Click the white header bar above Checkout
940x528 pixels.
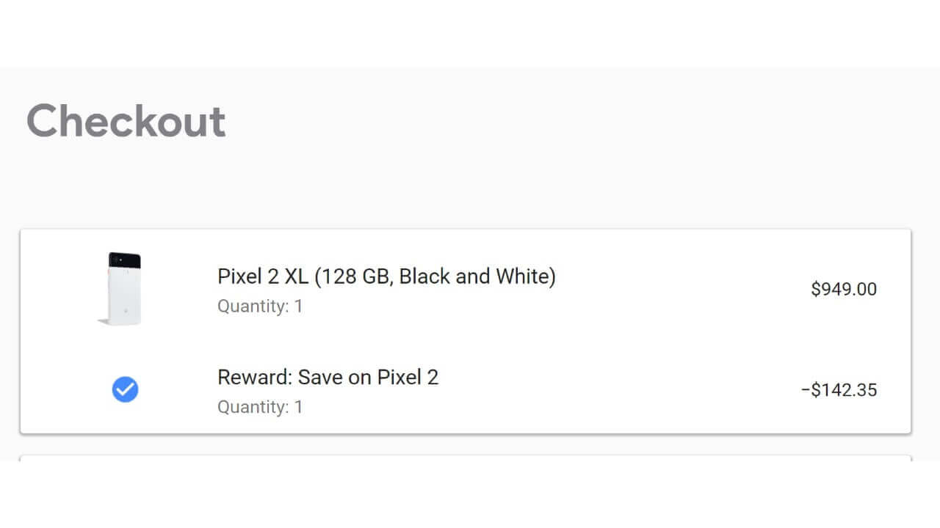click(x=470, y=33)
